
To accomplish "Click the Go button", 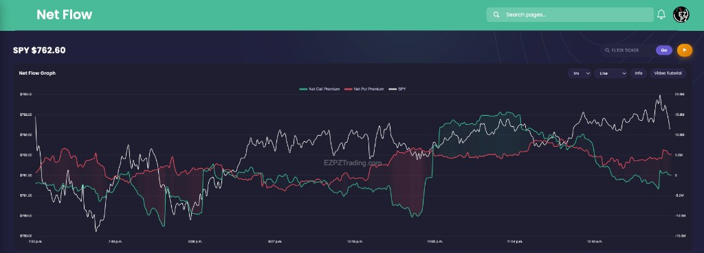I will [663, 50].
